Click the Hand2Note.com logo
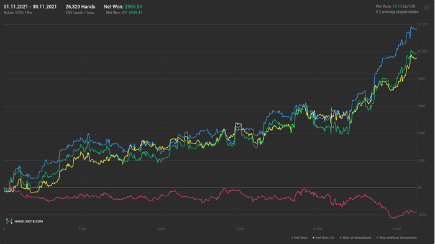435x244 pixels. coord(25,221)
